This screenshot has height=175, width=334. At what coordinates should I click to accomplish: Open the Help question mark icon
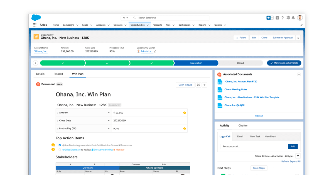[x=283, y=18]
